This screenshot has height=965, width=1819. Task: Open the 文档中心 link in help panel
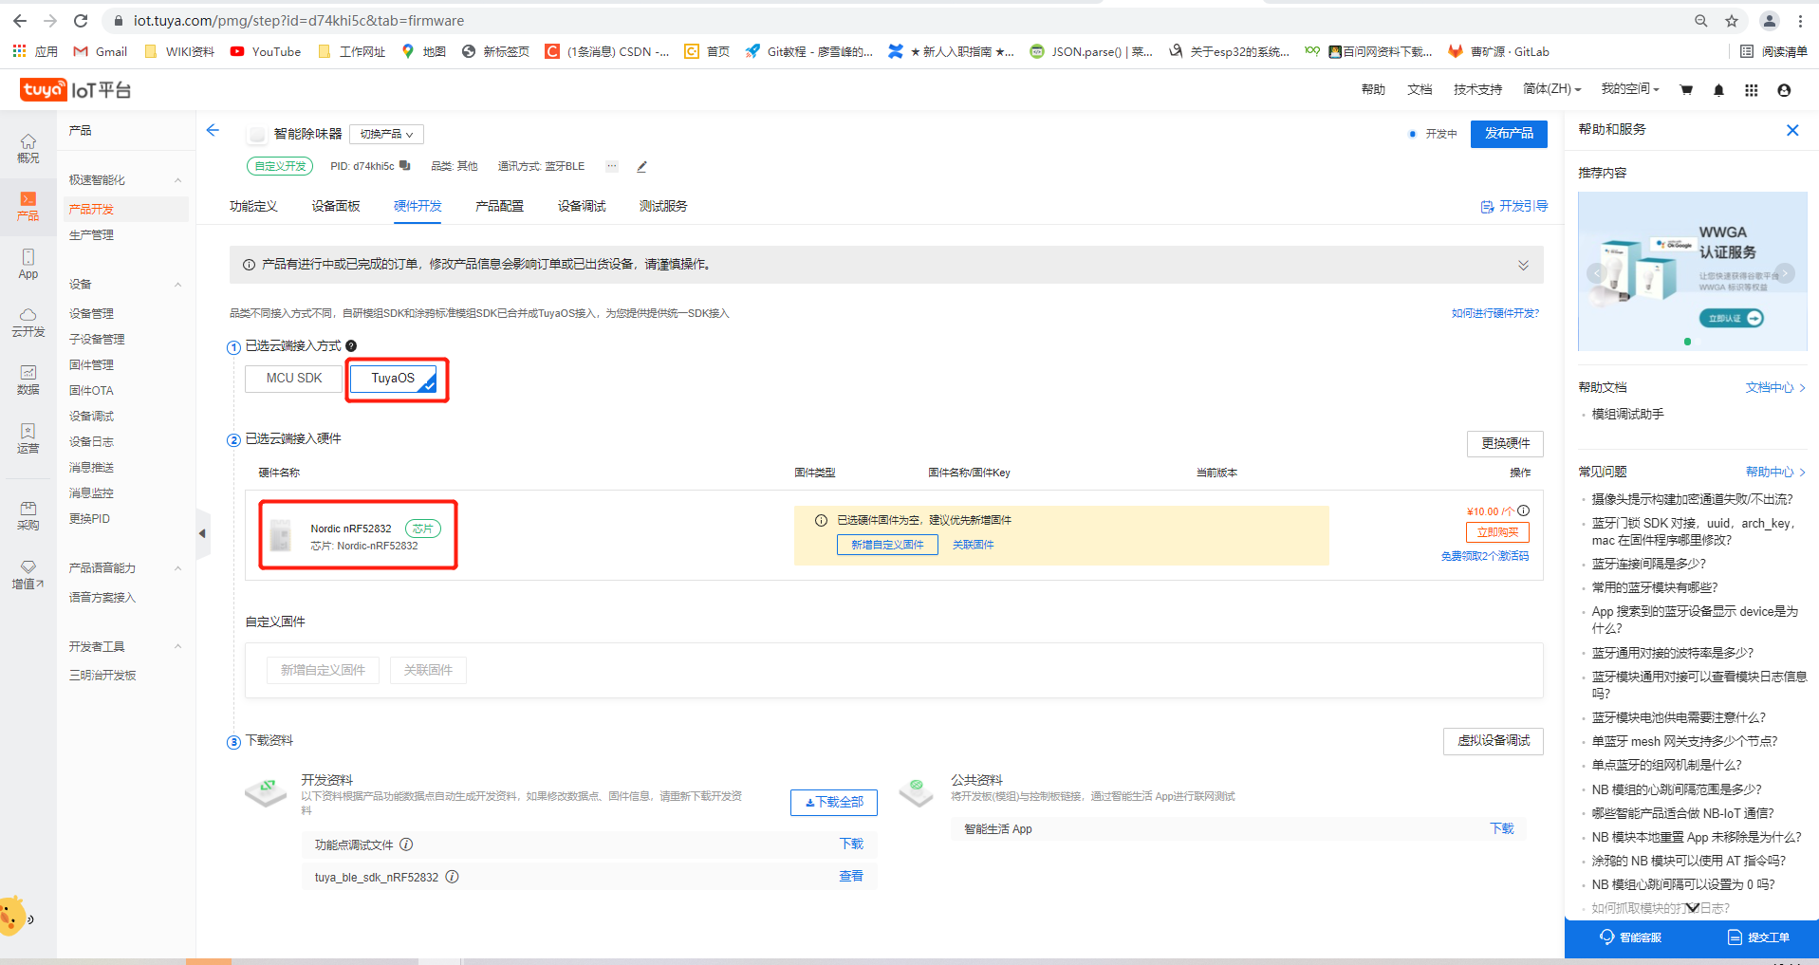coord(1775,387)
